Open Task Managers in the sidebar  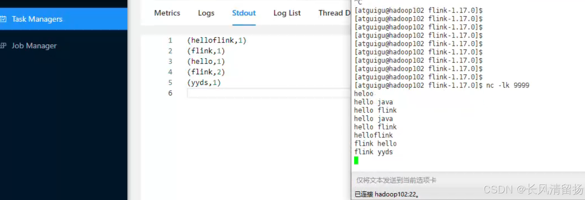coord(63,19)
